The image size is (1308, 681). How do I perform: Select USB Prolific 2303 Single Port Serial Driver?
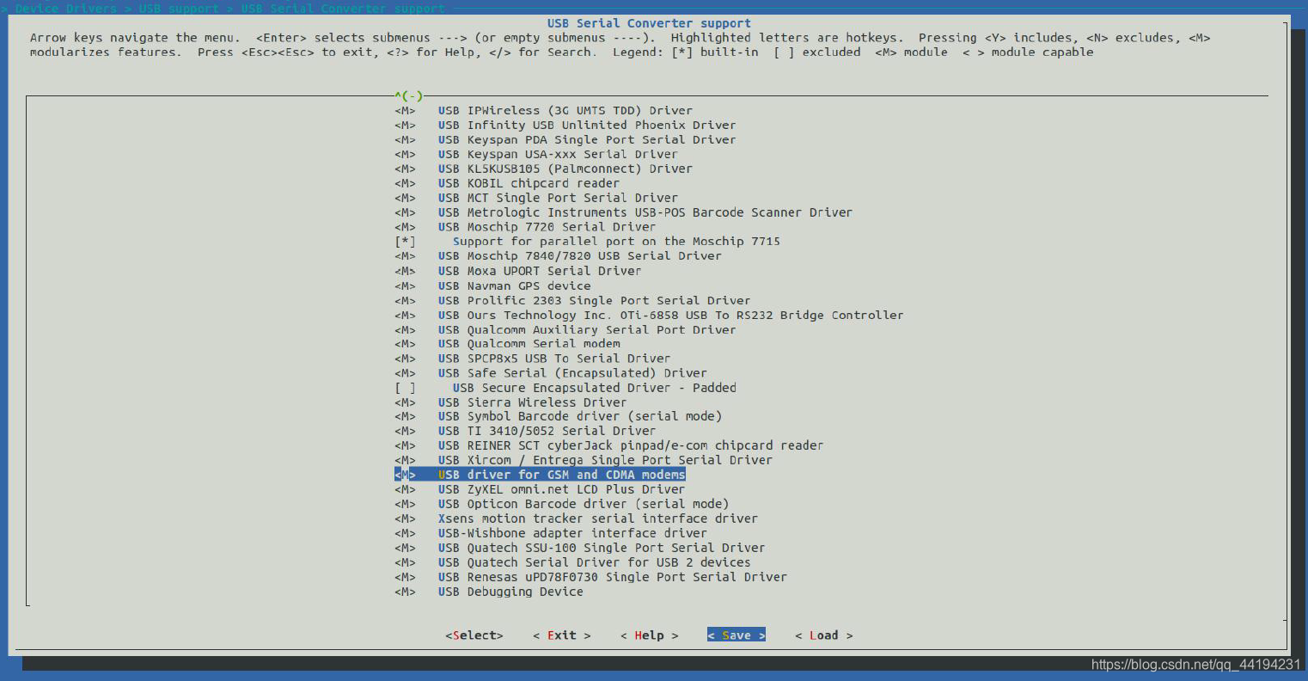pos(594,300)
